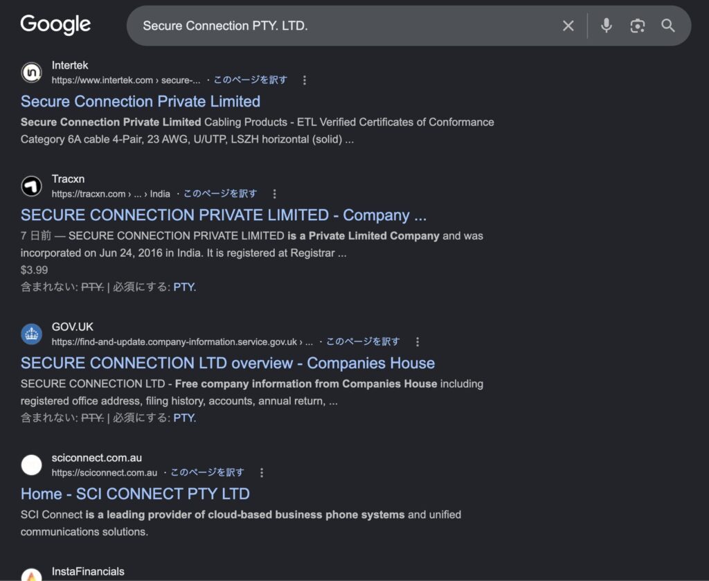
Task: Open the SECURE CONNECTION PRIVATE LIMITED - Company result
Action: tap(224, 215)
